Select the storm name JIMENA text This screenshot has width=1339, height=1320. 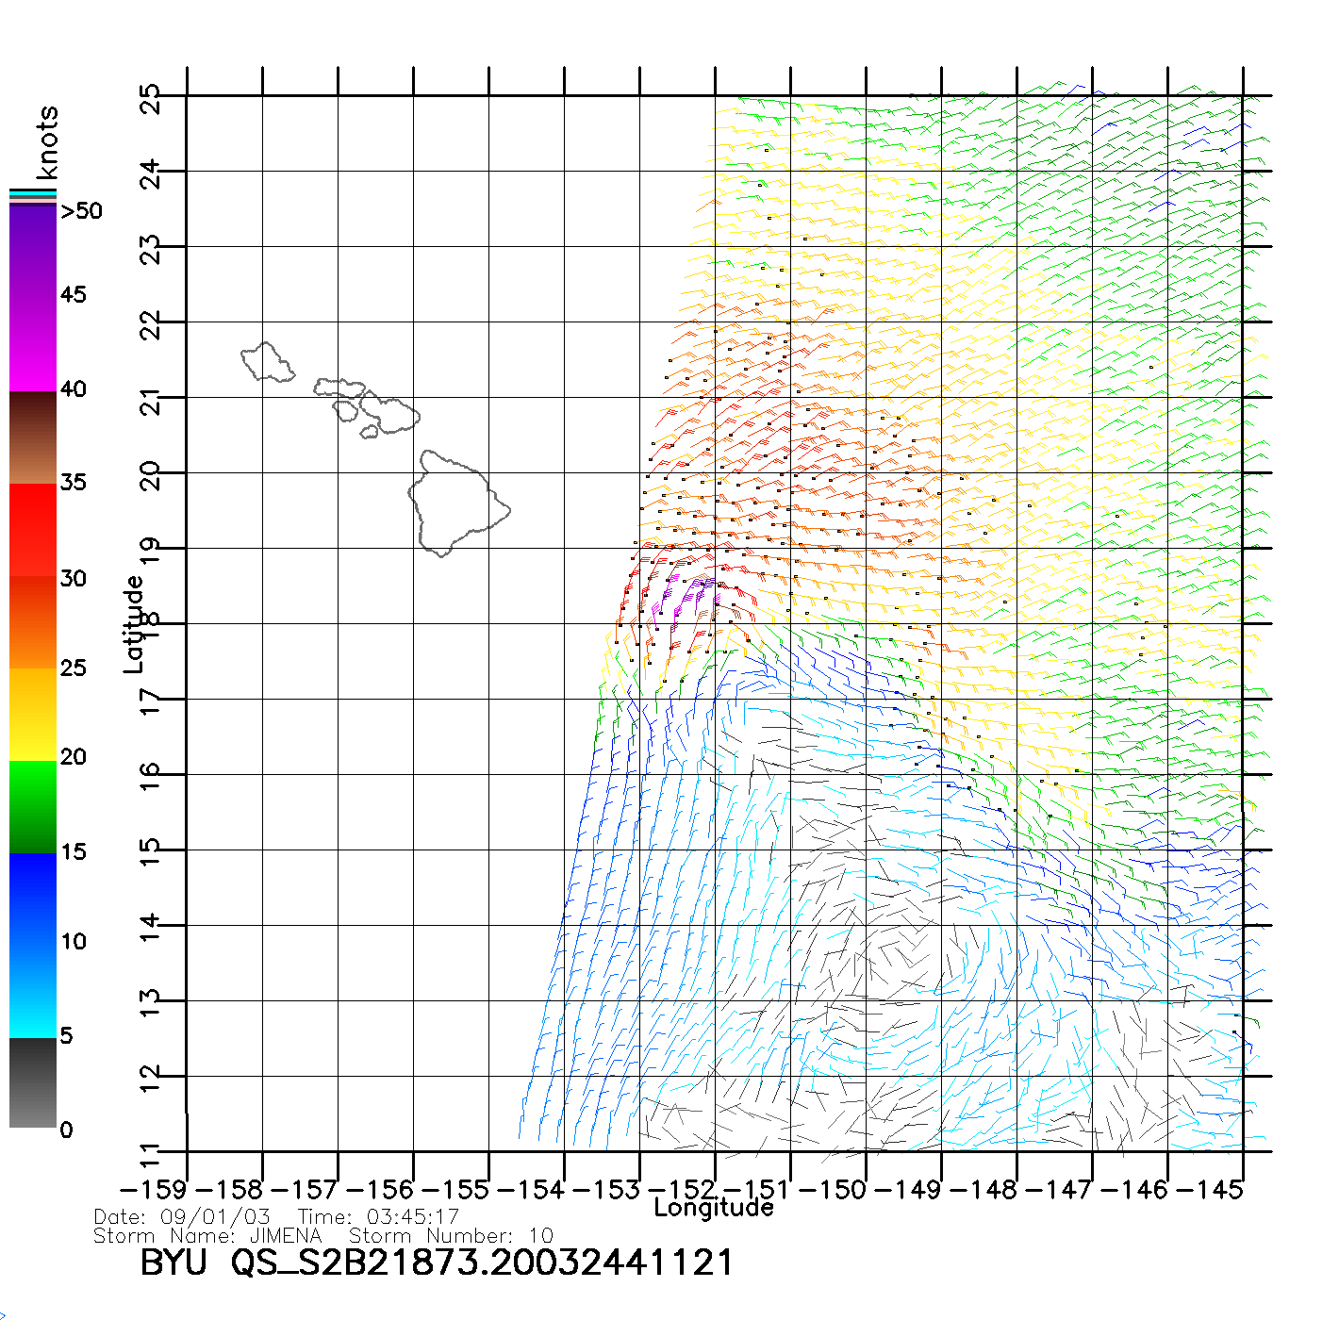click(286, 1235)
